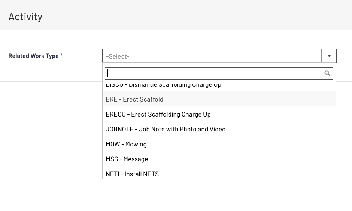Click the Related Work Type label
The width and height of the screenshot is (352, 211).
coord(33,56)
